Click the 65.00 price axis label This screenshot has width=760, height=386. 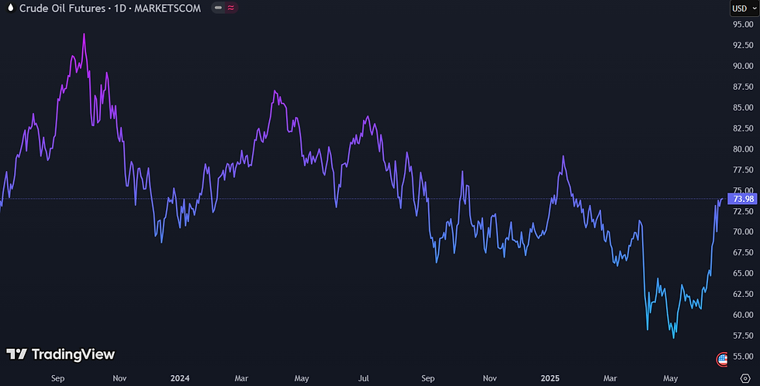click(743, 273)
